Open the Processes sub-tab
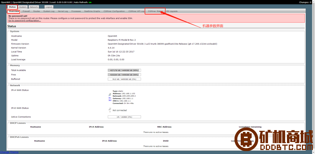The width and height of the screenshot is (315, 154). click(x=76, y=11)
